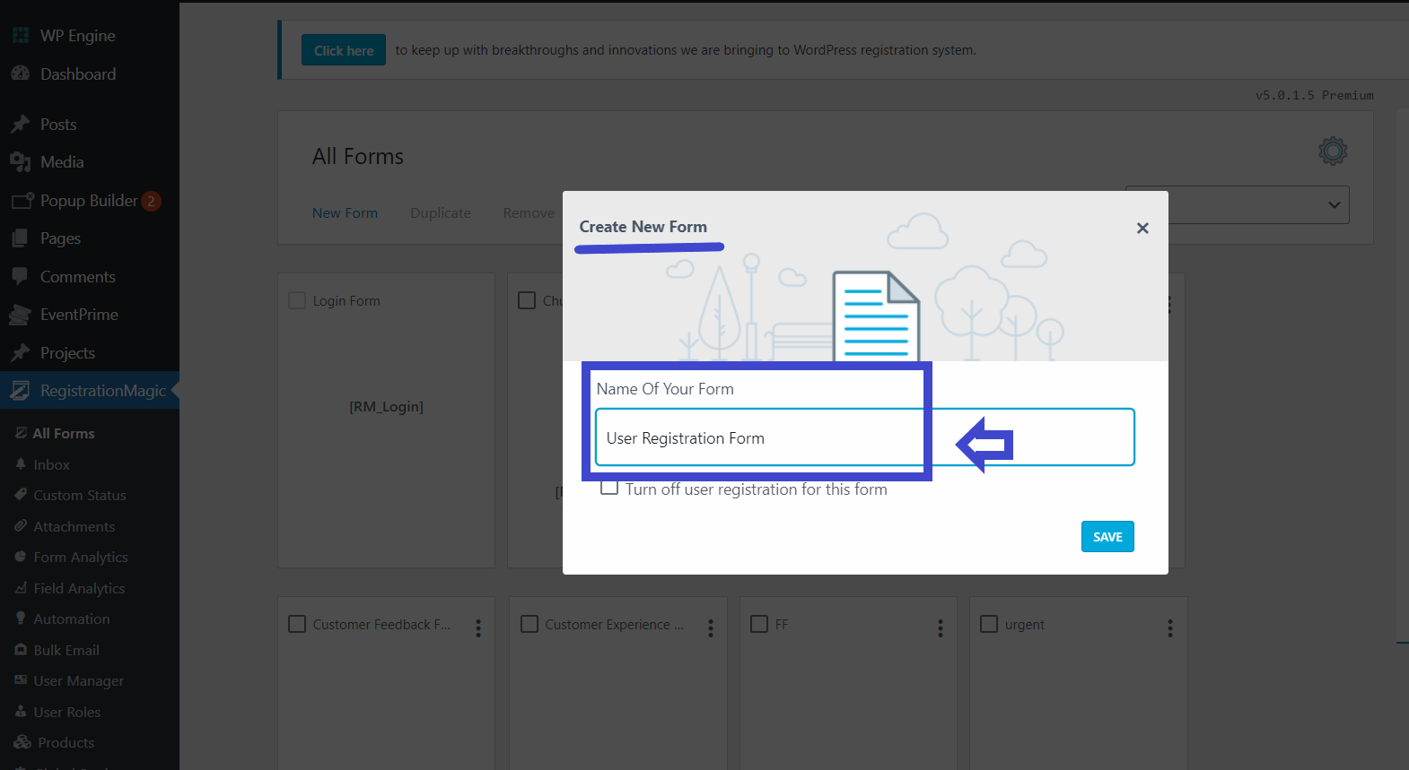
Task: Click the Posts pin icon
Action: point(21,125)
